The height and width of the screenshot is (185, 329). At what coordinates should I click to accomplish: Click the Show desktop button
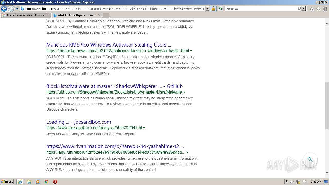pyautogui.click(x=326, y=182)
